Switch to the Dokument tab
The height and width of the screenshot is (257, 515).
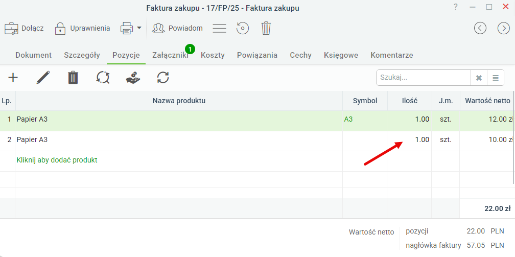pyautogui.click(x=34, y=55)
